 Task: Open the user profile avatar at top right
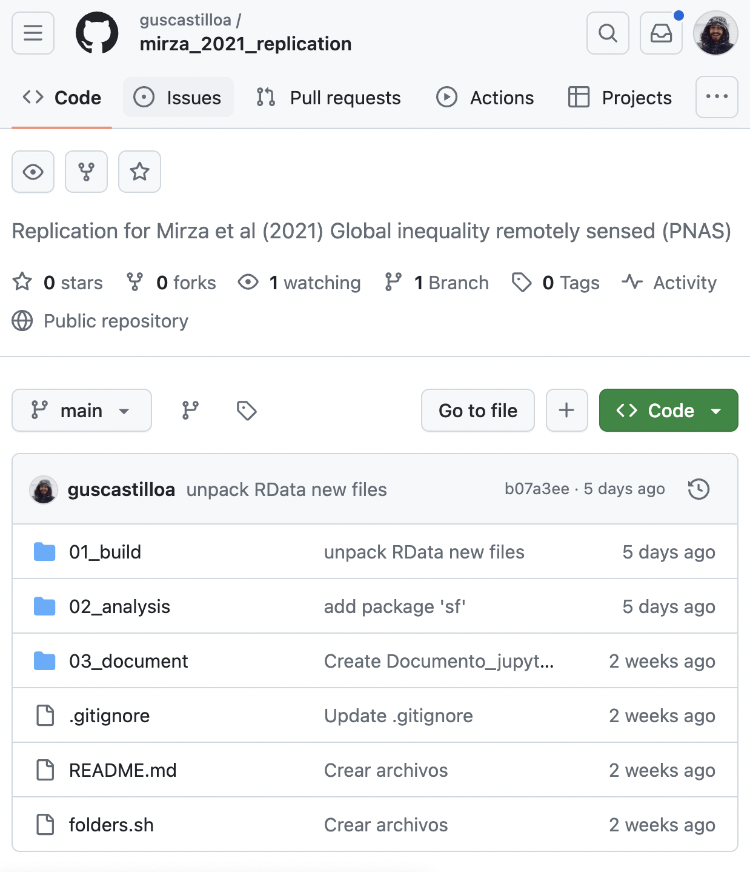(715, 33)
